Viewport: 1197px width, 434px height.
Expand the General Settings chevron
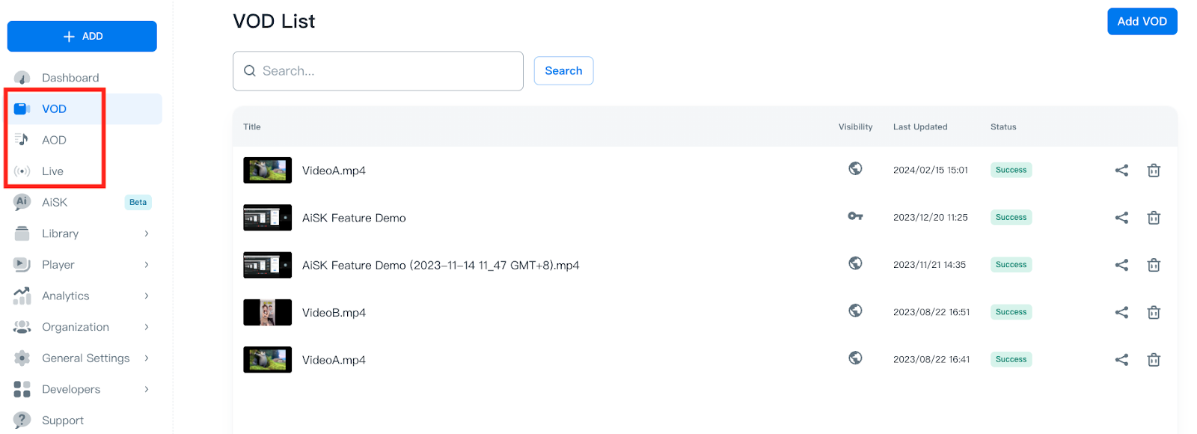[x=147, y=358]
